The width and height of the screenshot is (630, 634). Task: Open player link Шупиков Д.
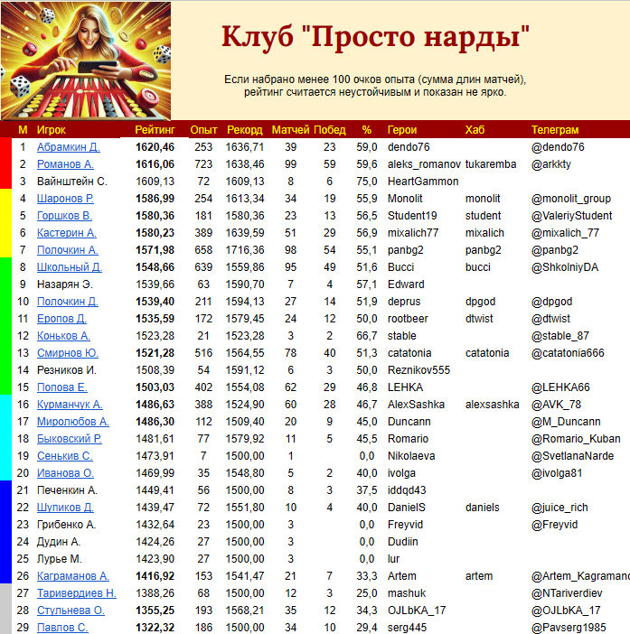(65, 508)
